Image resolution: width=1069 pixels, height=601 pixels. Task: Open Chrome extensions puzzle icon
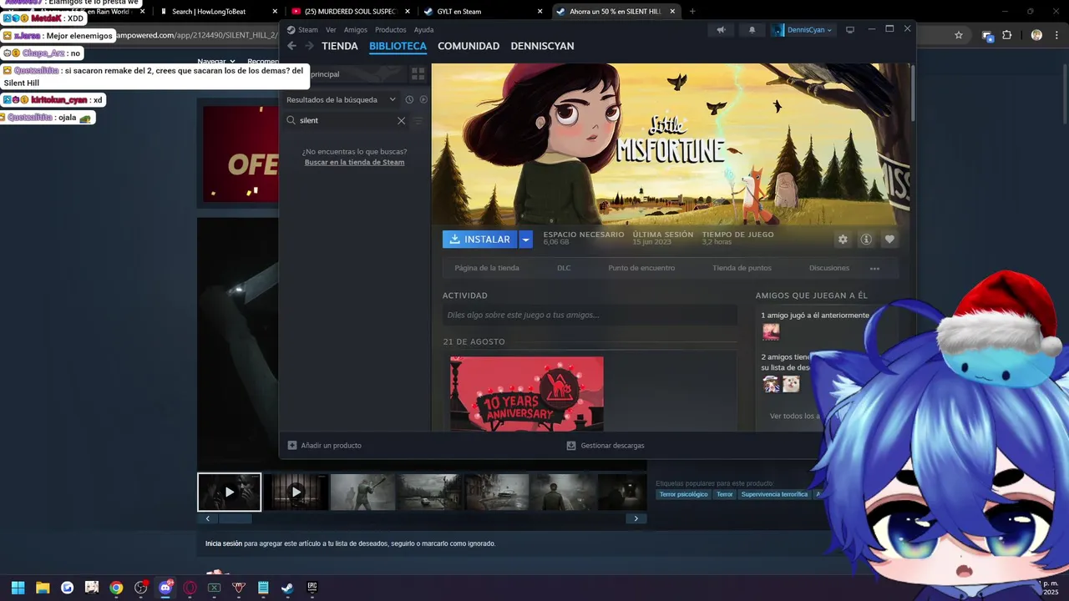pyautogui.click(x=1007, y=35)
